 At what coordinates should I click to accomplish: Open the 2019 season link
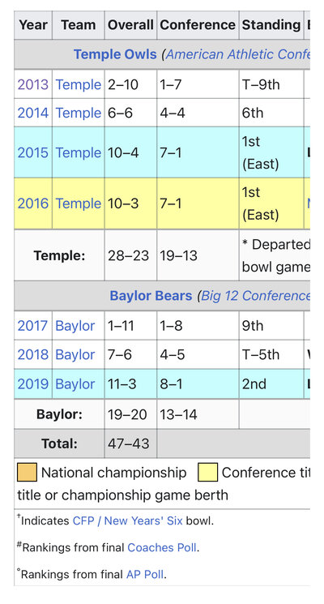[x=33, y=384]
